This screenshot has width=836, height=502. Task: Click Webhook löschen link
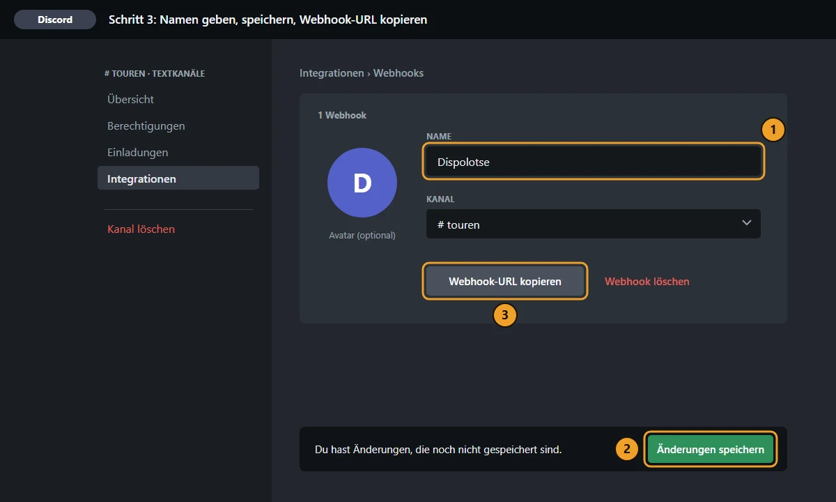647,282
